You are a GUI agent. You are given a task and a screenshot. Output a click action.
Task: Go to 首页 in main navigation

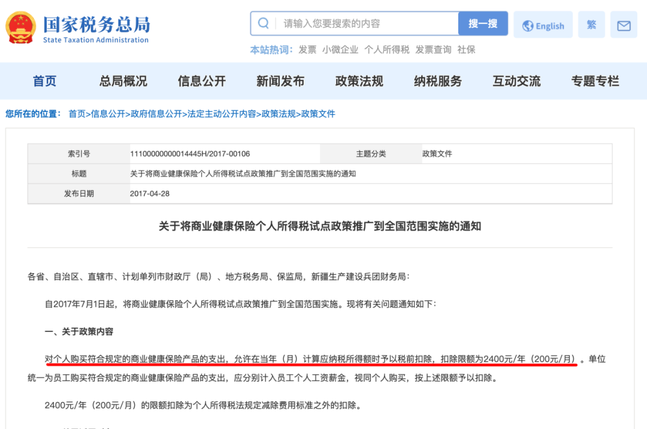click(x=44, y=81)
